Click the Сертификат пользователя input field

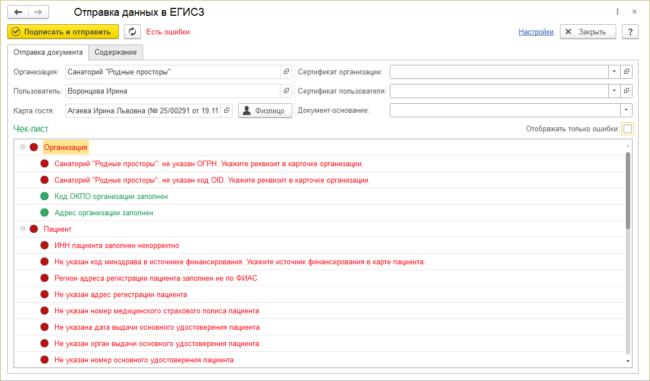coord(499,91)
